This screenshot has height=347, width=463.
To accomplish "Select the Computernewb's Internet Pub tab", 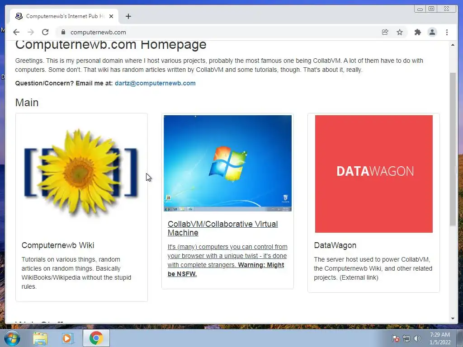I will pos(64,16).
